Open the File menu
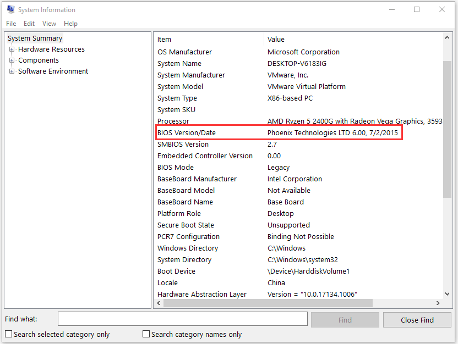Image resolution: width=458 pixels, height=344 pixels. point(11,24)
